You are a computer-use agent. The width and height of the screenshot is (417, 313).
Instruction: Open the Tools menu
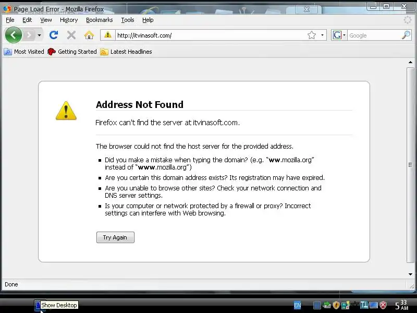click(128, 20)
